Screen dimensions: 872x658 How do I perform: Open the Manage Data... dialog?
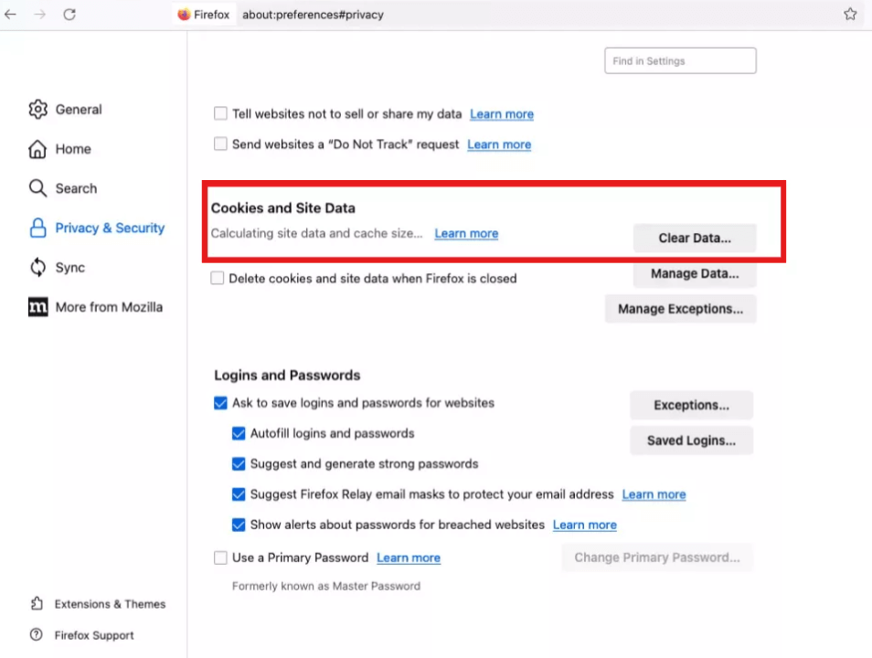point(695,273)
